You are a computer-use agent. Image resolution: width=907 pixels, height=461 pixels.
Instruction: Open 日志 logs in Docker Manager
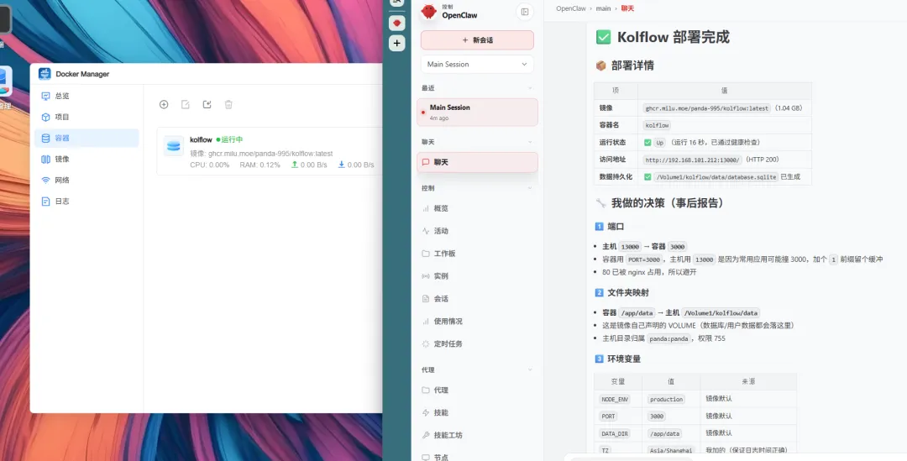pyautogui.click(x=87, y=202)
